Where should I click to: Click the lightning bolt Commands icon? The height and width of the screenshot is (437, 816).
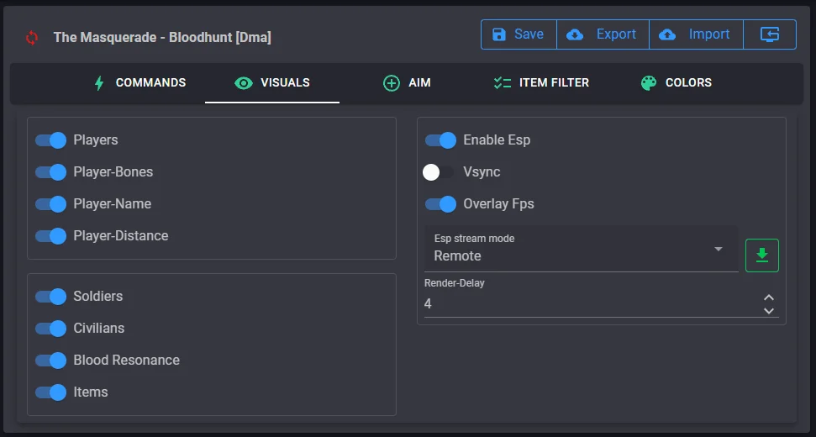click(99, 83)
